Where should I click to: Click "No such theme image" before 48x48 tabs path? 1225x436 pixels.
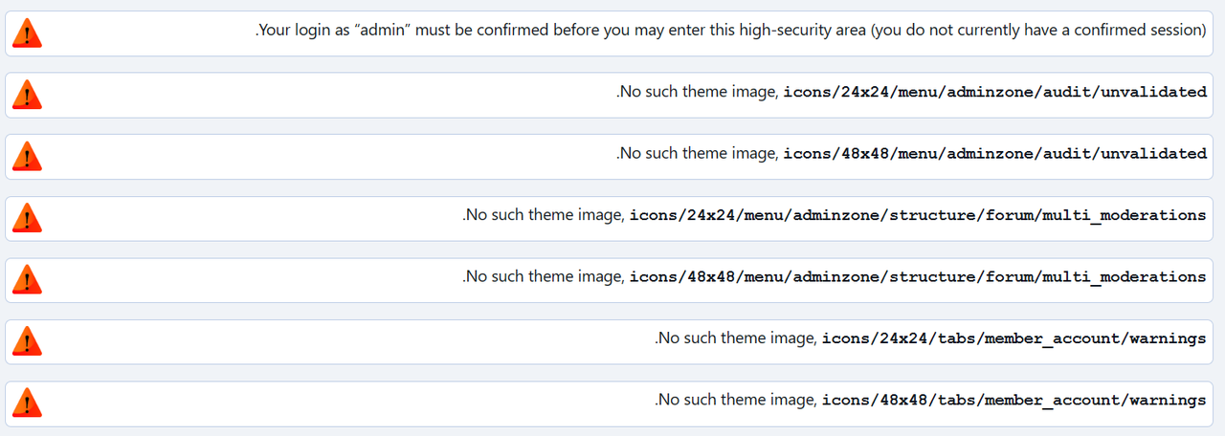736,400
